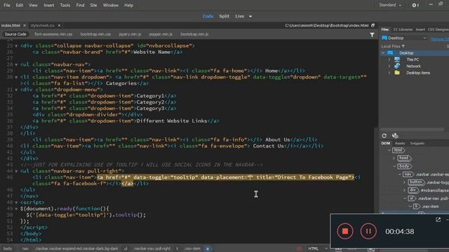
Task: Click the Desktop Items folder icon
Action: (397, 73)
